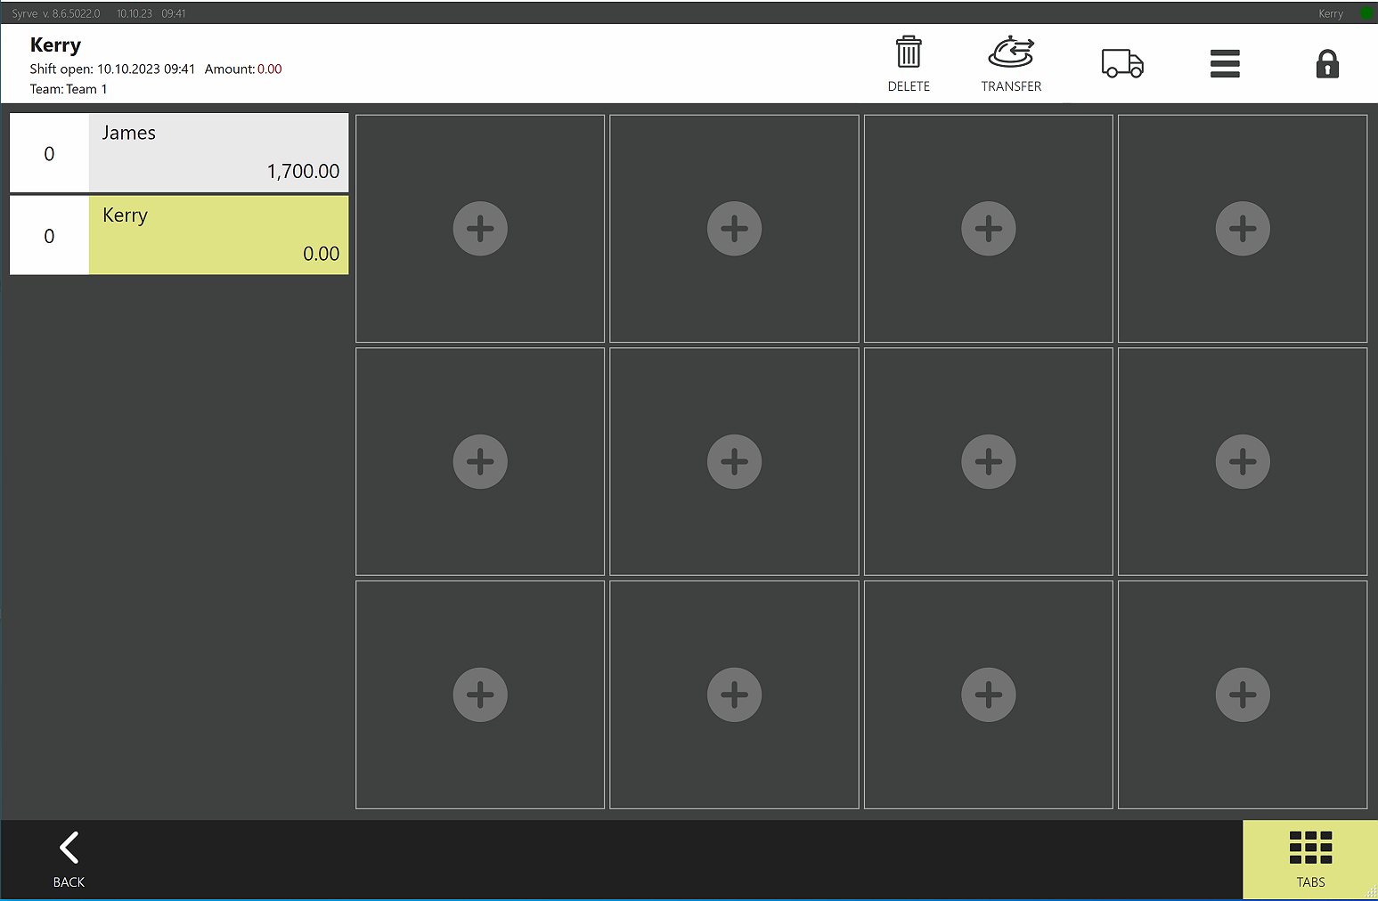Click the green status indicator top right
The height and width of the screenshot is (901, 1378).
[1366, 13]
